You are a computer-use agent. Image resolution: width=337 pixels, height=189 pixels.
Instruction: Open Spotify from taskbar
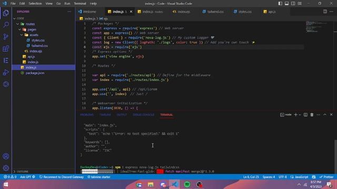pyautogui.click(x=187, y=184)
